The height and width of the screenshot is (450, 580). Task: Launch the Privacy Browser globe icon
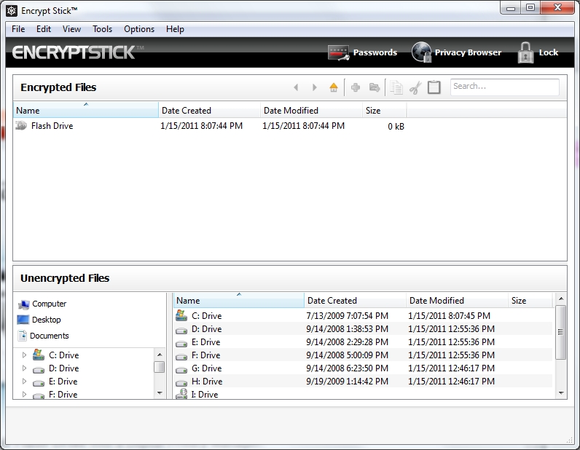point(422,52)
